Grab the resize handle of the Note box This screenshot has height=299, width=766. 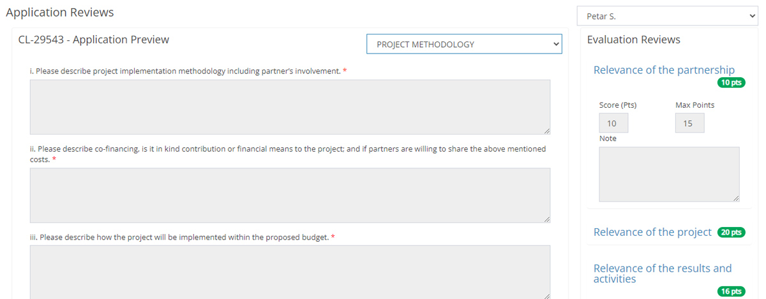click(x=736, y=198)
